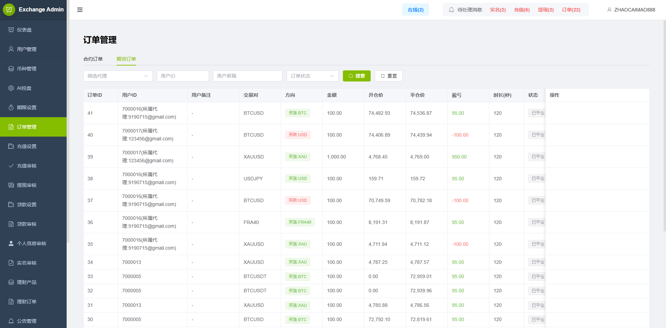Viewport: 666px width, 328px height.
Task: Open 提现审核 icon in sidebar
Action: pyautogui.click(x=11, y=185)
